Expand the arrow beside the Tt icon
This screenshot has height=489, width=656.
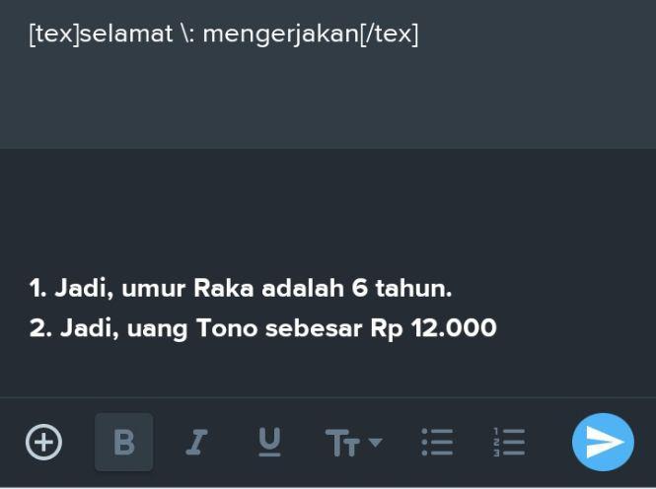[375, 442]
